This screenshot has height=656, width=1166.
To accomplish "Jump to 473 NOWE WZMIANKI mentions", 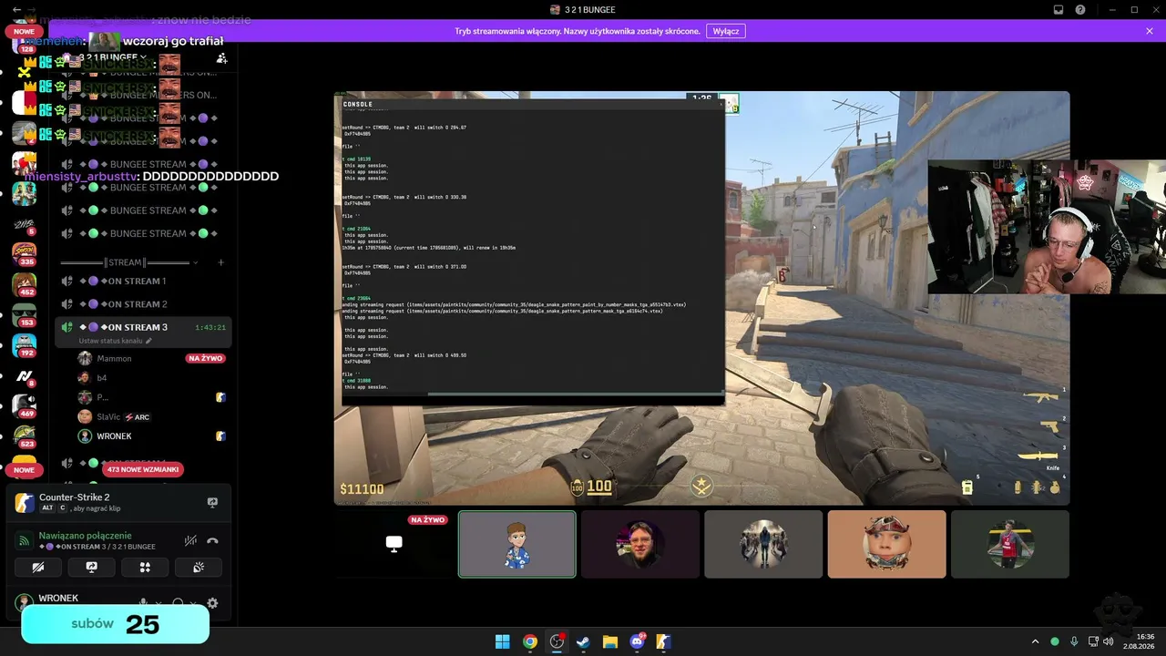I will click(x=143, y=469).
